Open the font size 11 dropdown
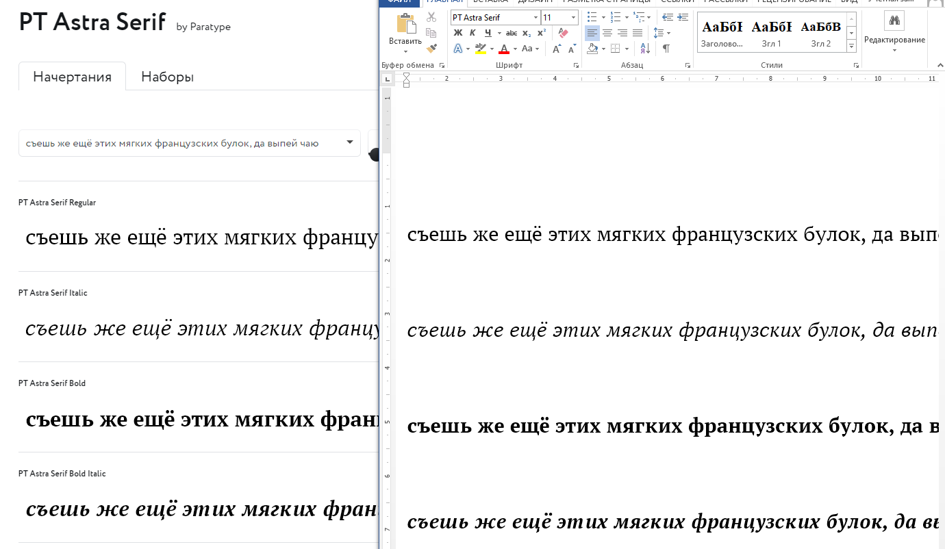 [574, 18]
